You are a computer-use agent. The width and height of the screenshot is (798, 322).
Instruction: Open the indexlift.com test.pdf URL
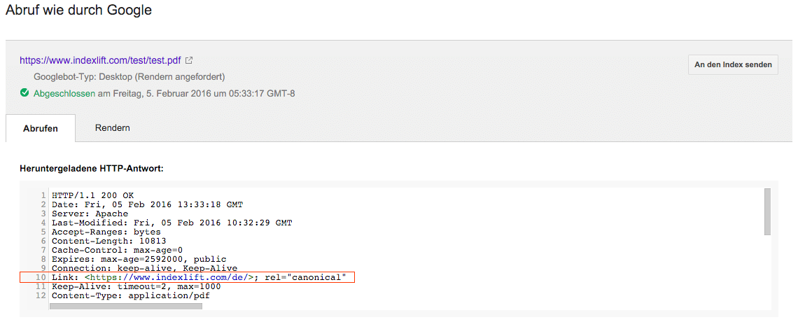pyautogui.click(x=100, y=60)
